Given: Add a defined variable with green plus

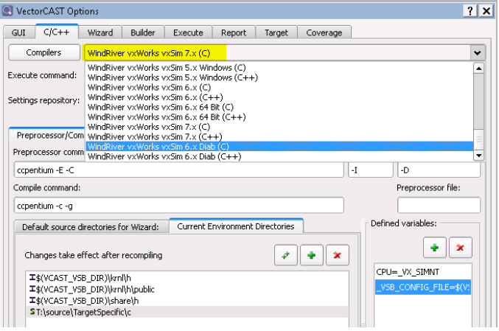Looking at the screenshot, I should [434, 247].
